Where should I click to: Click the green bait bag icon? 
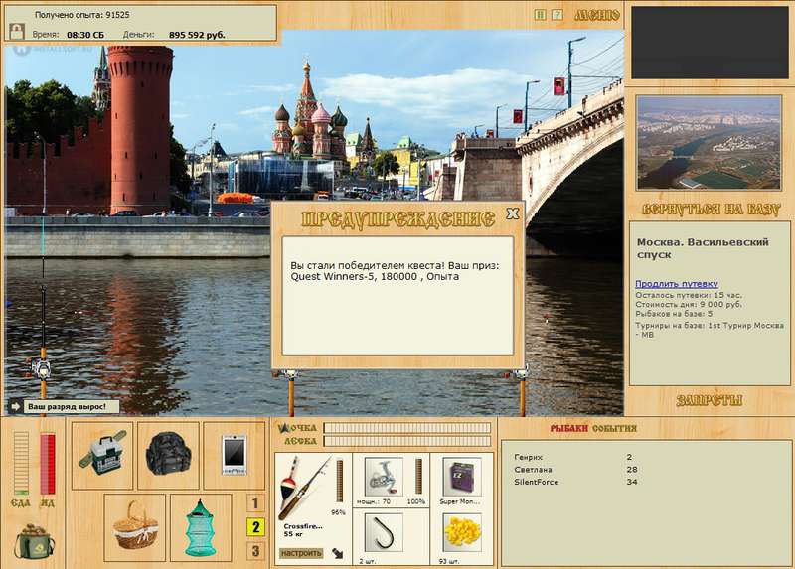[34, 541]
